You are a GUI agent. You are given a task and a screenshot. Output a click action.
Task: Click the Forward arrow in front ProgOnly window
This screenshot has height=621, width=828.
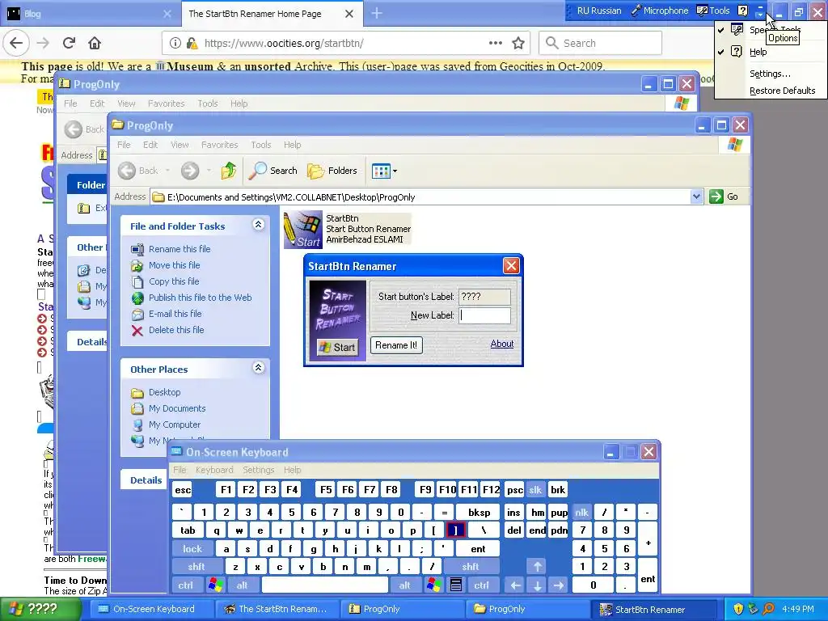[x=190, y=171]
